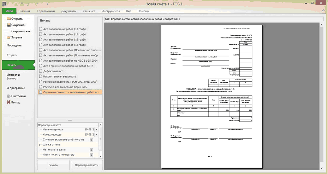Click the Открыть folder icon
The image size is (328, 174).
tap(8, 19)
